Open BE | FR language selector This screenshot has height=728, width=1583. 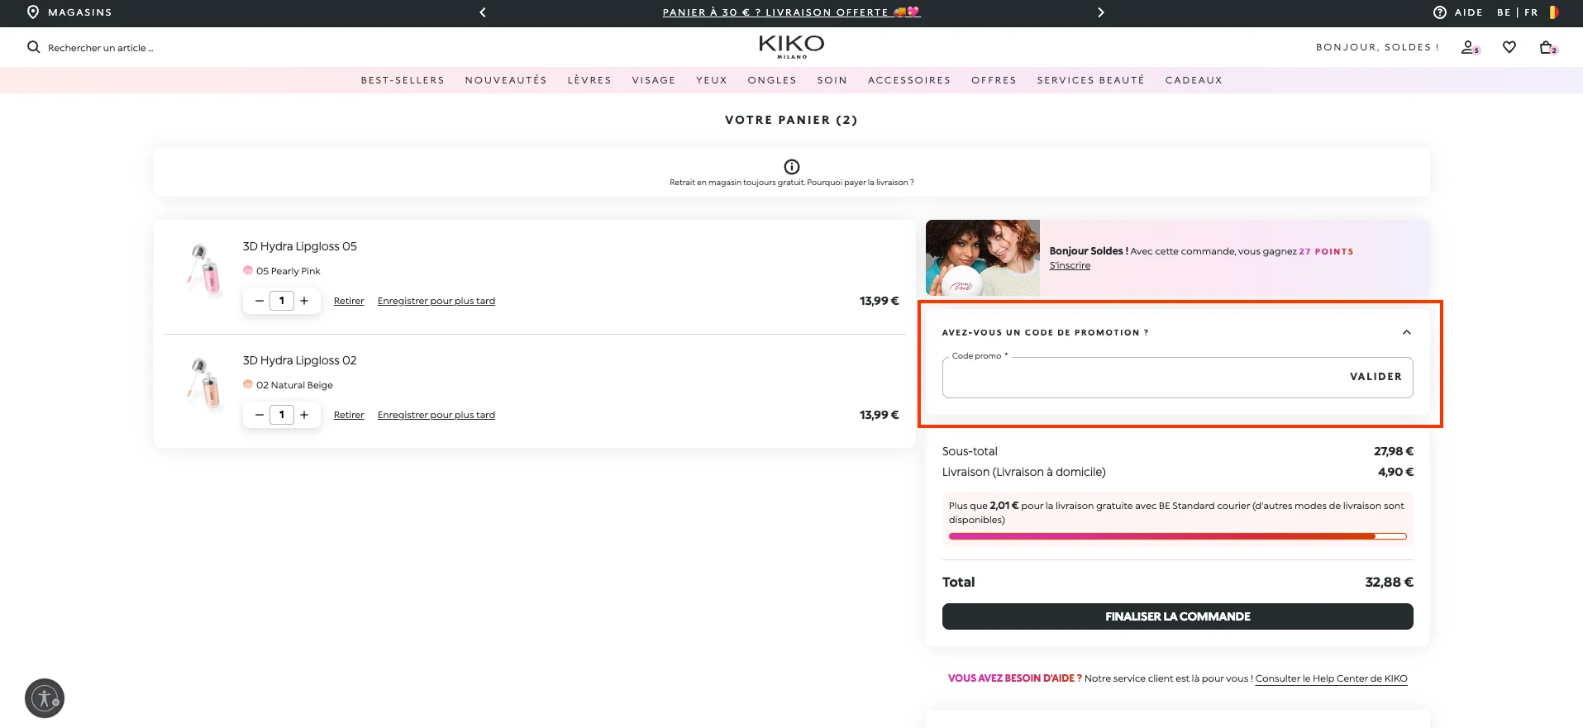1518,12
